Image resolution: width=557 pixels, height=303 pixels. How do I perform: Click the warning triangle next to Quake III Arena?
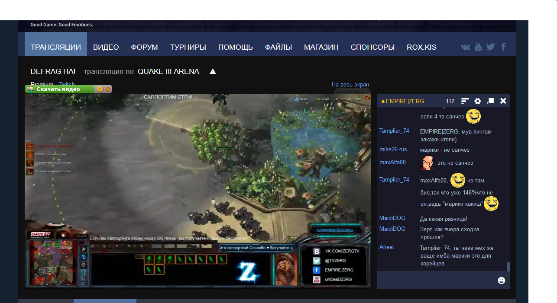tap(213, 71)
